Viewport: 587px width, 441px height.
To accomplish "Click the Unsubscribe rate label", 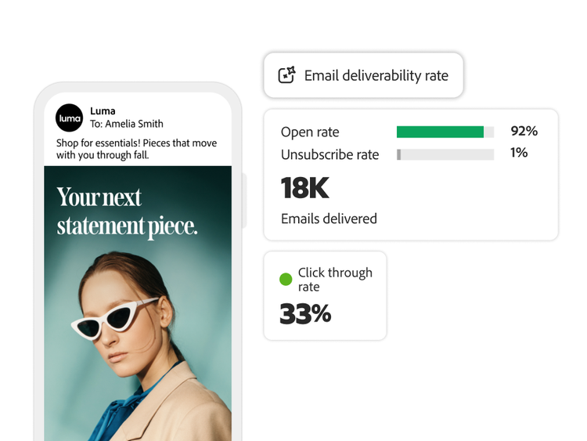I will point(330,154).
